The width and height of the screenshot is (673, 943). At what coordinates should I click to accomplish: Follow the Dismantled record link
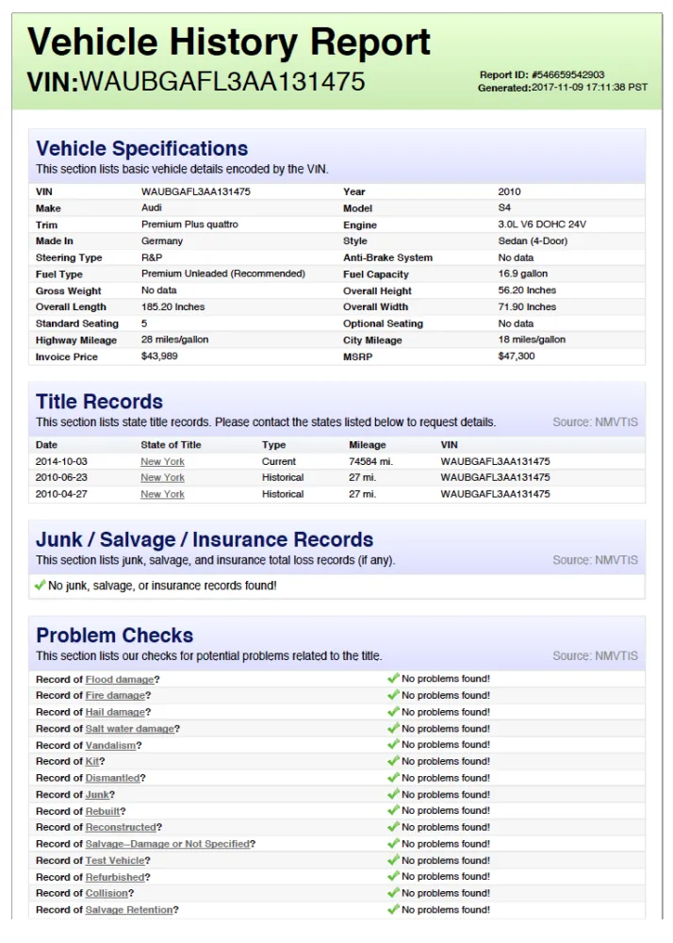[113, 778]
